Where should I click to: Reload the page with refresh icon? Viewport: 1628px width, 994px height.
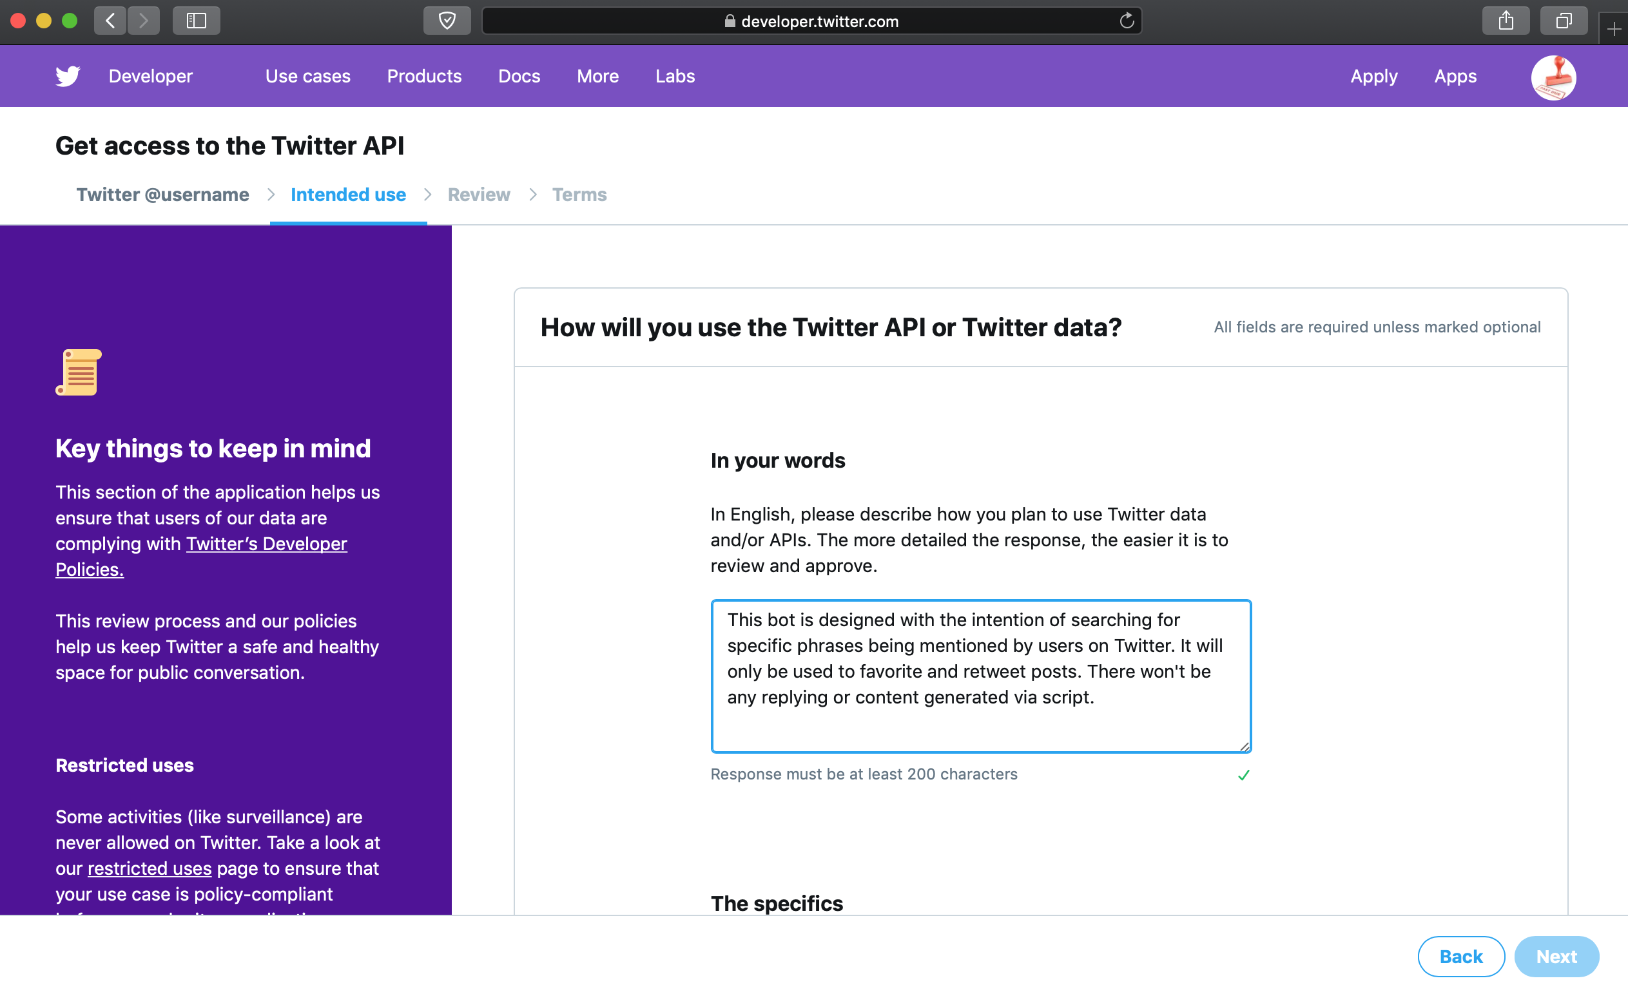point(1127,21)
